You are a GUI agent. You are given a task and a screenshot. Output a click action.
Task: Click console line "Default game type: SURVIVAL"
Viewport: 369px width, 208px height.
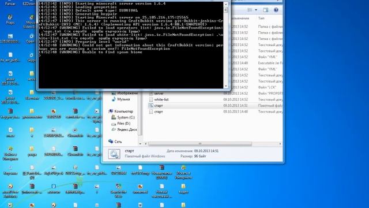(x=88, y=10)
